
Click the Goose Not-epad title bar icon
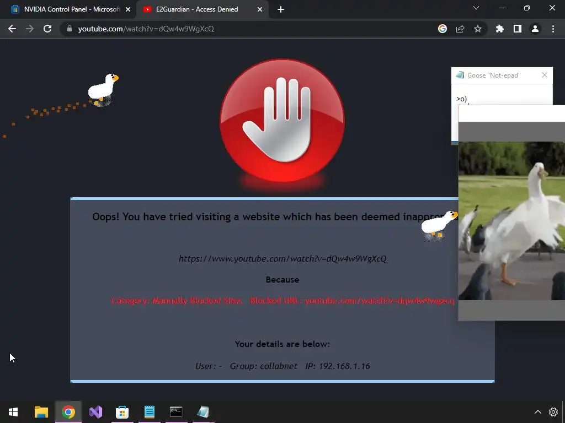click(x=460, y=75)
